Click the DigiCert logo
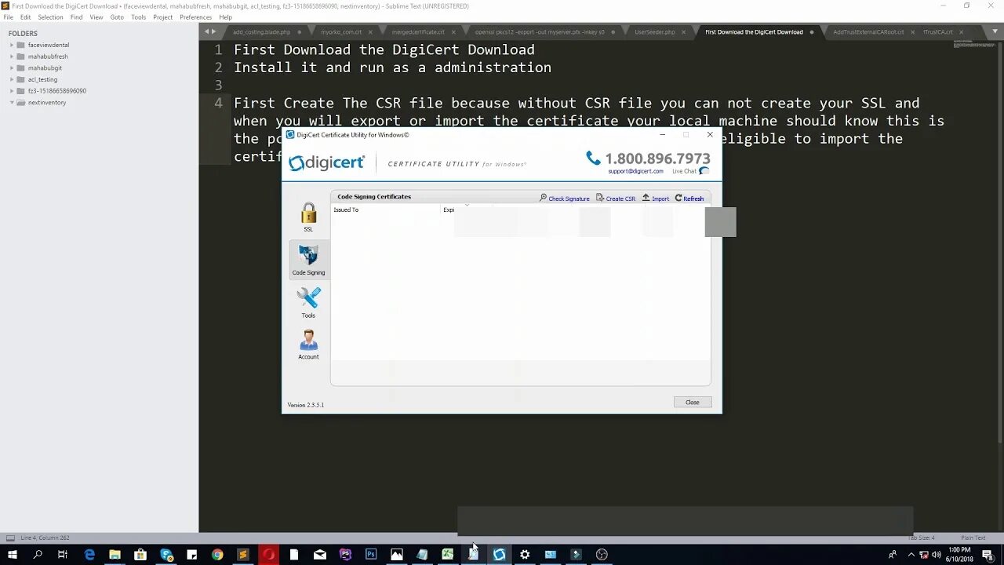1004x565 pixels. [326, 163]
